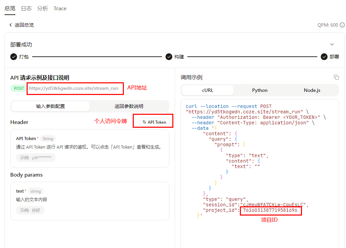Select the 总览 tab
The height and width of the screenshot is (248, 346).
tap(10, 9)
